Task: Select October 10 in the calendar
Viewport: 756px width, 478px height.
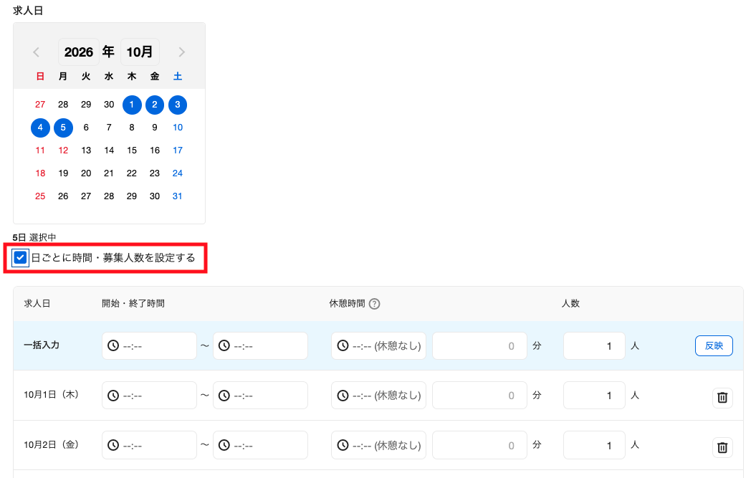Action: click(178, 128)
